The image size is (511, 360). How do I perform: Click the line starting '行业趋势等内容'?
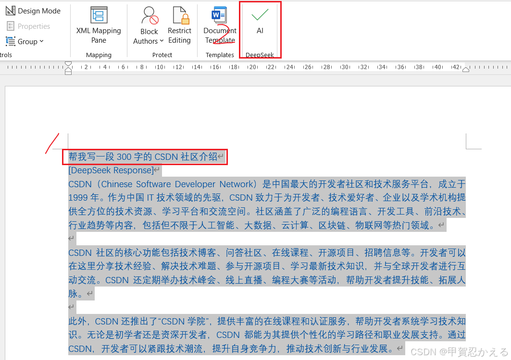tap(252, 225)
